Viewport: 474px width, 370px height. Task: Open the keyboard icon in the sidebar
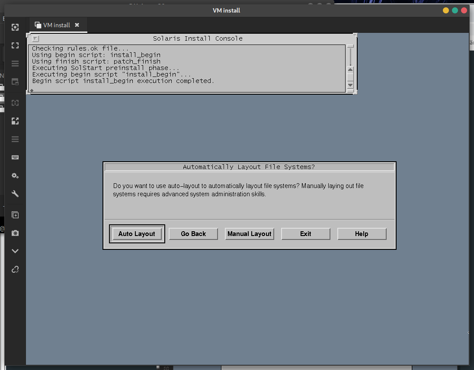pyautogui.click(x=15, y=157)
